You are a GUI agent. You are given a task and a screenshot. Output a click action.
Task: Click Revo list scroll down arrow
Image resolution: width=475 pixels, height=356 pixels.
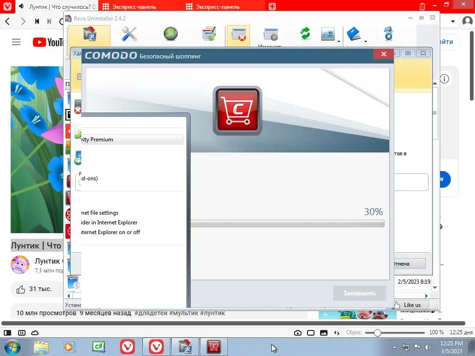(x=435, y=287)
